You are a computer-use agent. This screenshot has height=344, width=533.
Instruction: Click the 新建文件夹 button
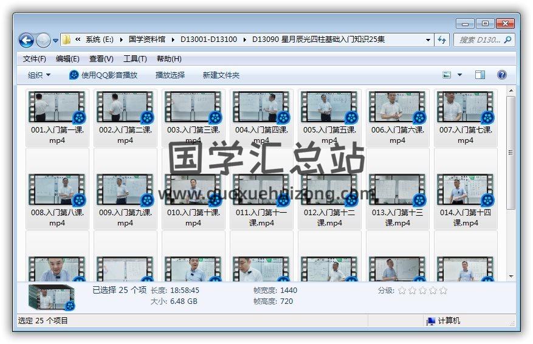[221, 75]
